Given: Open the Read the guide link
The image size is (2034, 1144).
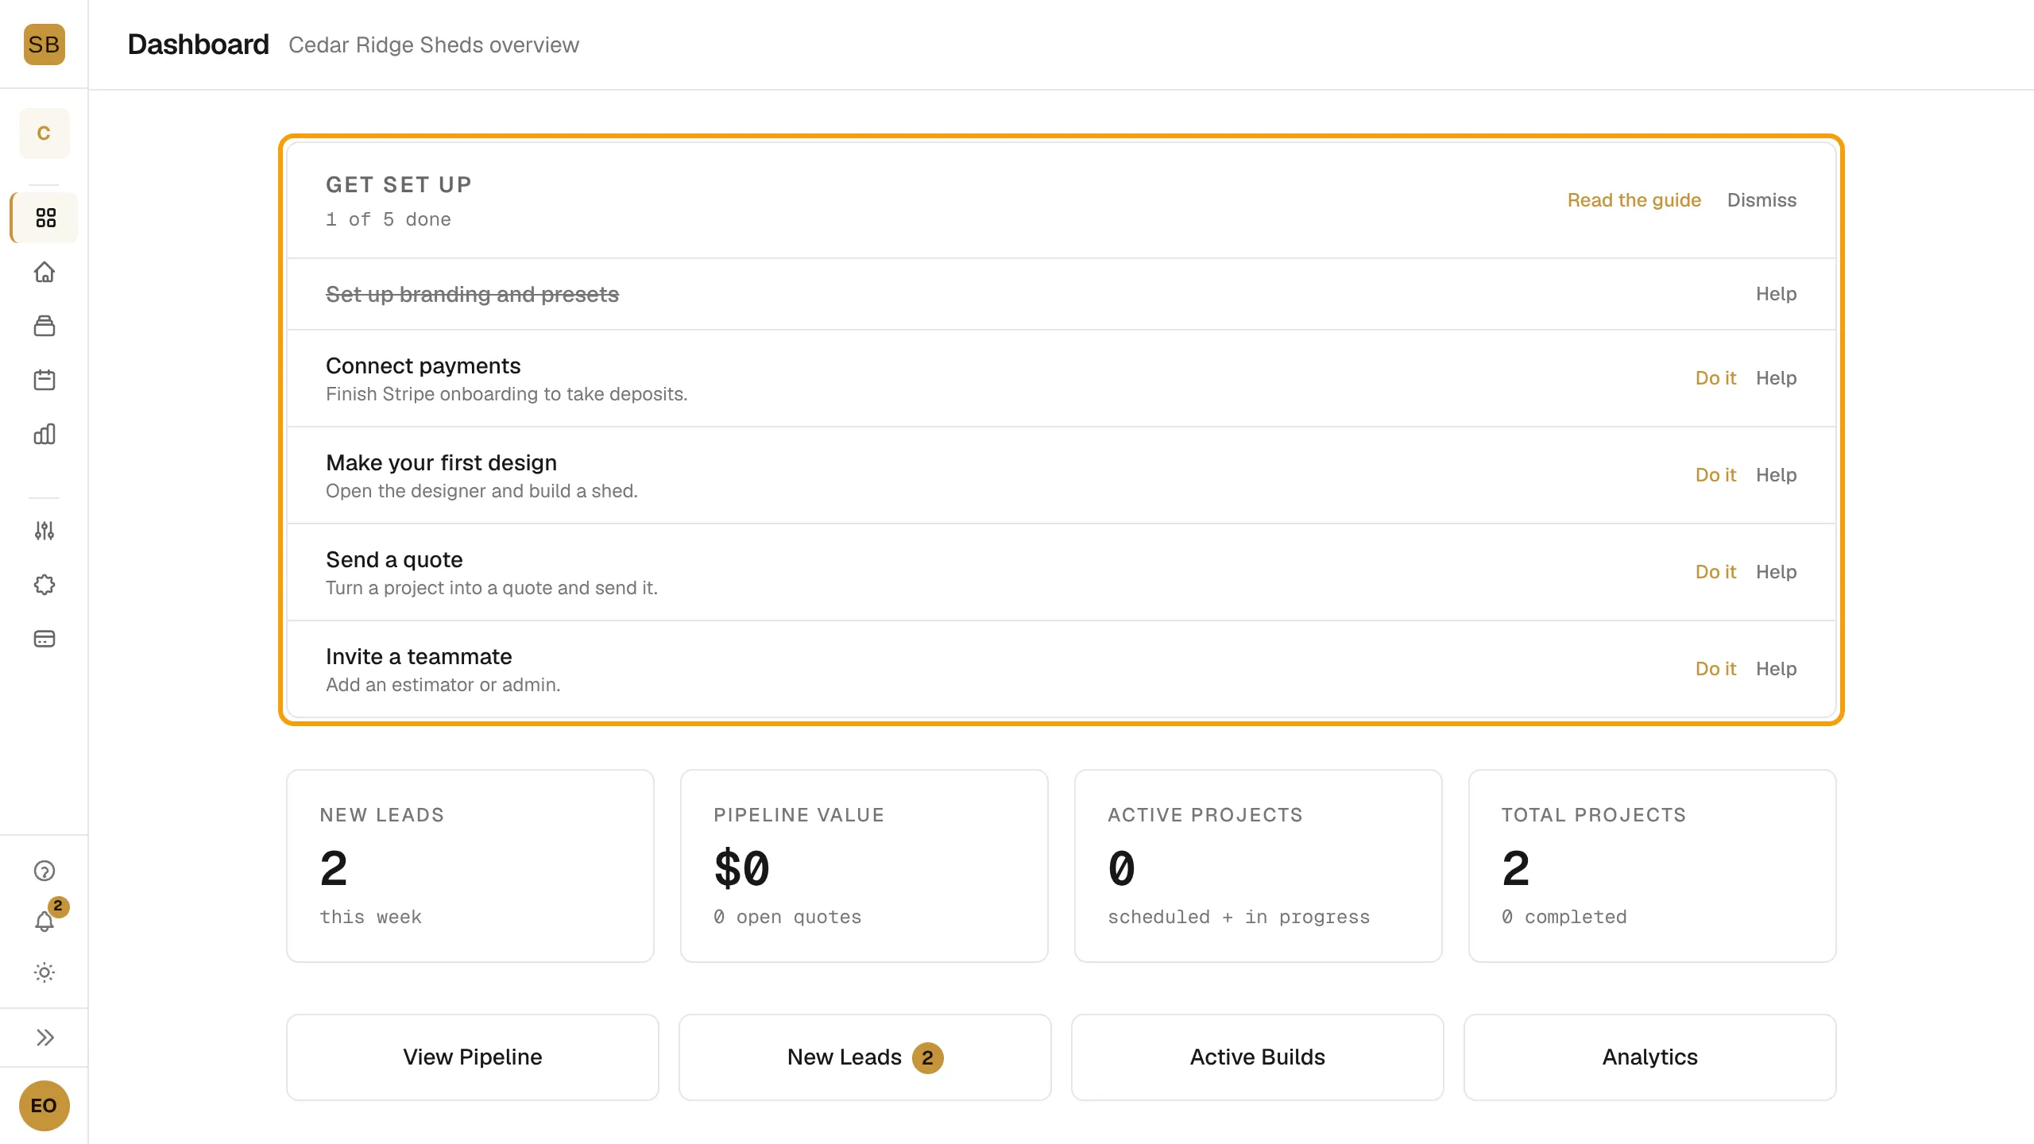Looking at the screenshot, I should point(1634,200).
